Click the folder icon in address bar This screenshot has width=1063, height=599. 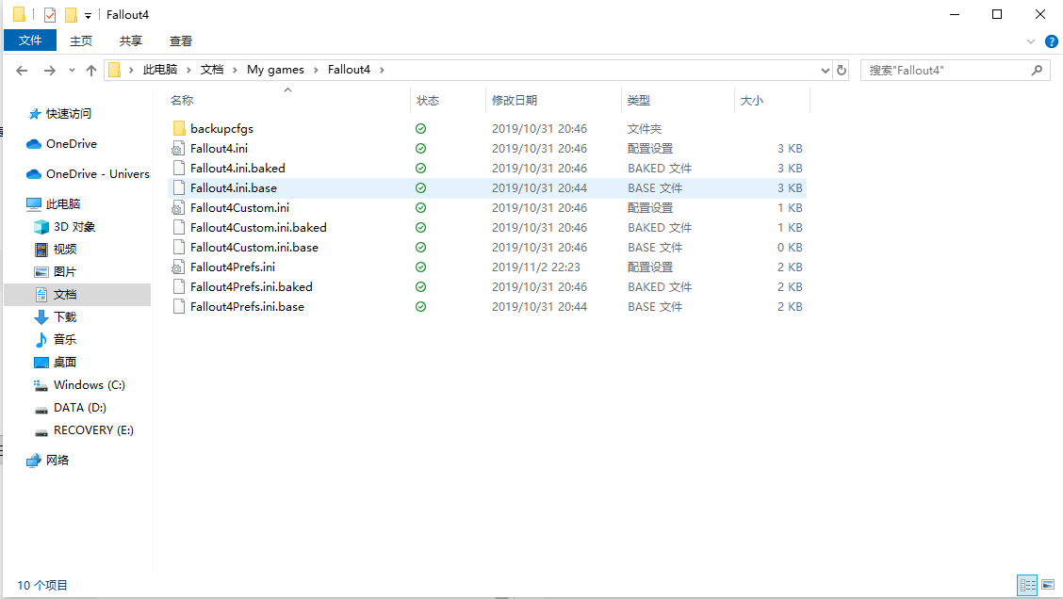(115, 70)
